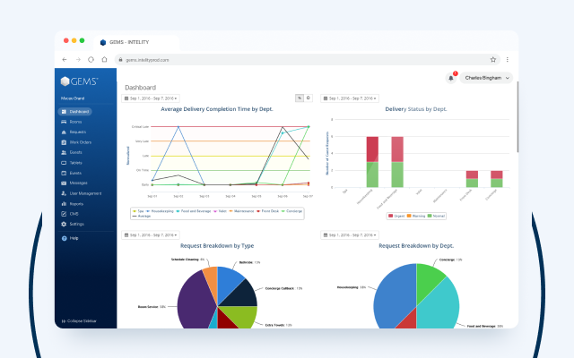This screenshot has height=358, width=574.
Task: Open the Help link in sidebar
Action: tap(70, 238)
